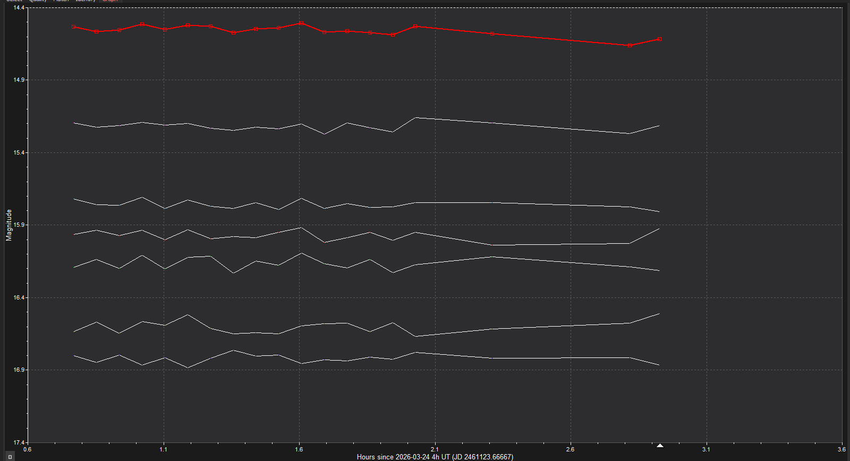Select the second white curve's left starting point
This screenshot has width=850, height=461.
[x=74, y=199]
